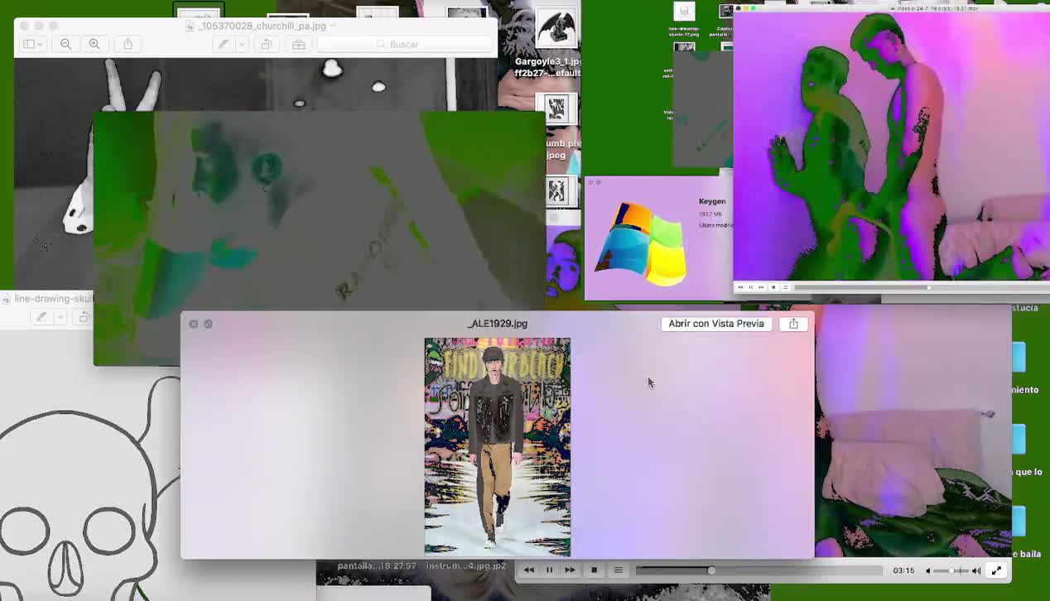Expand the sidebar view dropdown in Preview
1050x601 pixels.
pos(33,44)
